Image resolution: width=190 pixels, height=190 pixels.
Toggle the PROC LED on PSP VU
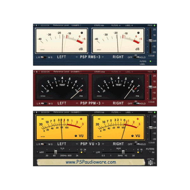(x=155, y=112)
